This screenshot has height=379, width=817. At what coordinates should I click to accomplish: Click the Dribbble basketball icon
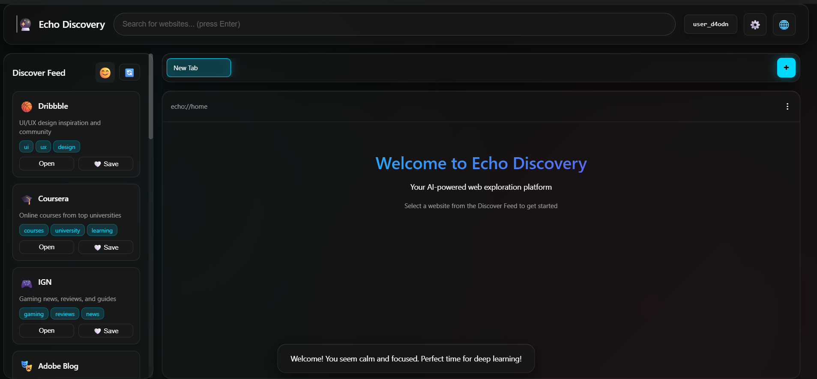(27, 106)
